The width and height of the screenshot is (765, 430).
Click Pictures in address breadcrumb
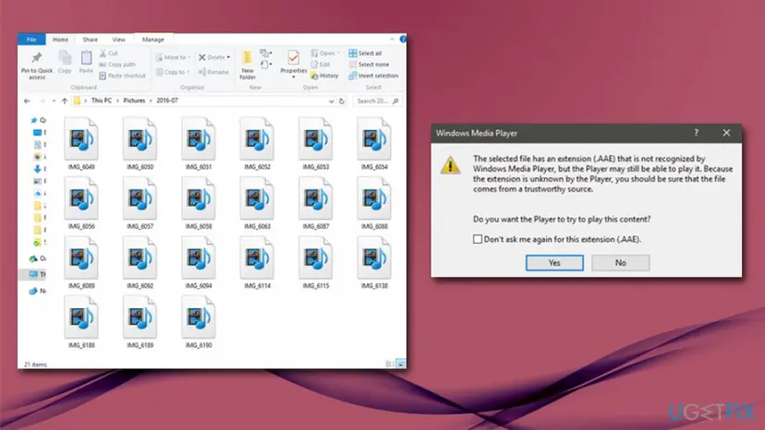134,101
